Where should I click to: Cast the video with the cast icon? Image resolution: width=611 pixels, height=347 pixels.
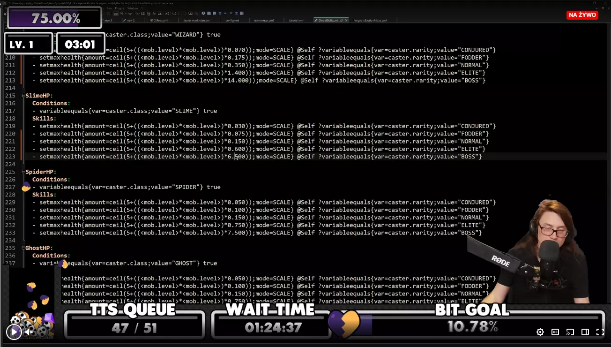click(x=570, y=332)
